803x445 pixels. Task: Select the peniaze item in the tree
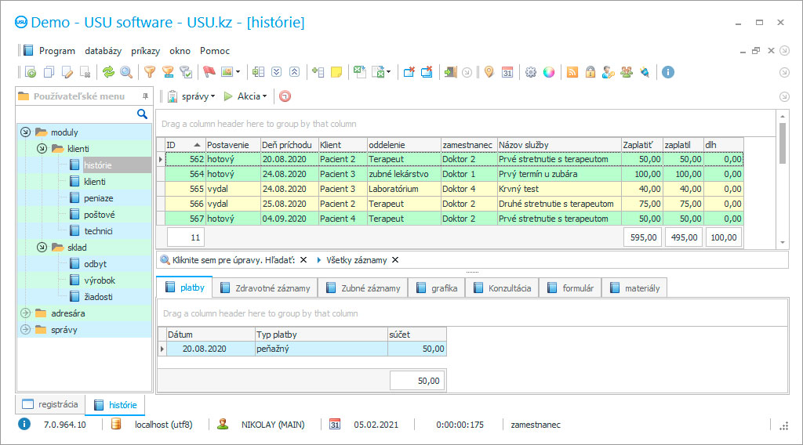coord(98,198)
